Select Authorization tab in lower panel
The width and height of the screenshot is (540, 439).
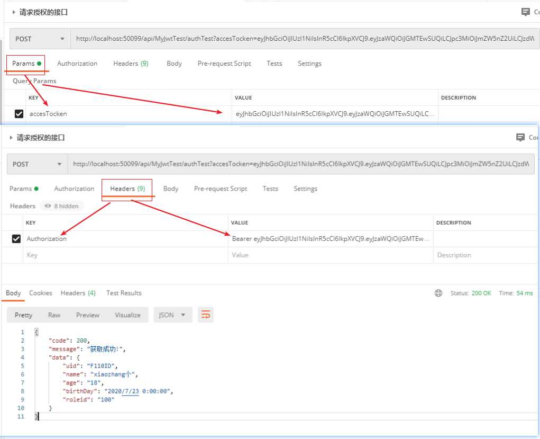(x=74, y=189)
